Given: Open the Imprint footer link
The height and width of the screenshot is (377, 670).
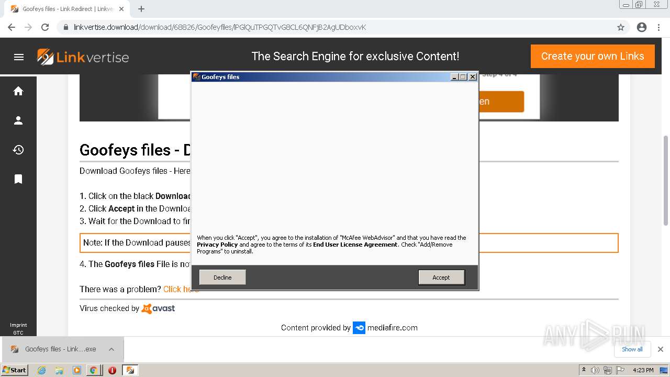Looking at the screenshot, I should [x=18, y=325].
